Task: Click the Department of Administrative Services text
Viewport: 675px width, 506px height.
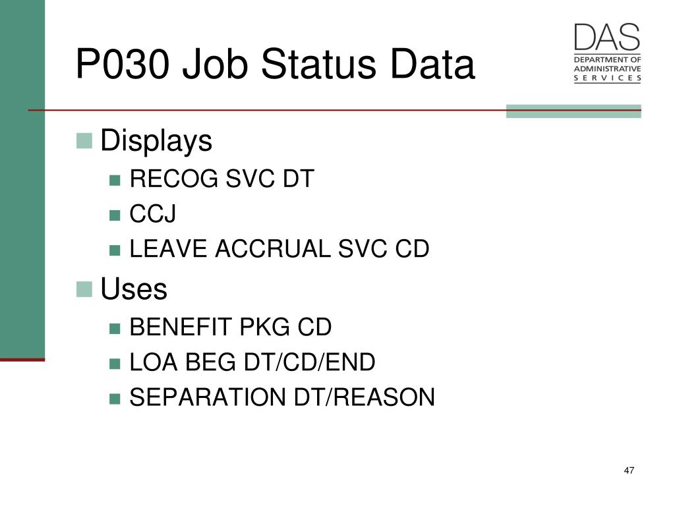Action: point(607,69)
